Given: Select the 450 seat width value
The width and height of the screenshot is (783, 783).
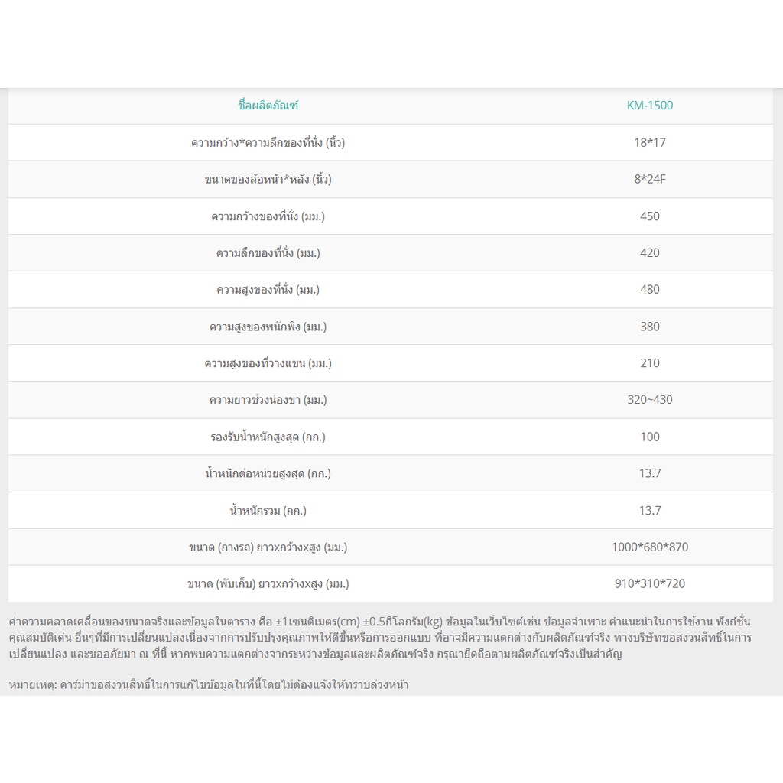Looking at the screenshot, I should [650, 216].
